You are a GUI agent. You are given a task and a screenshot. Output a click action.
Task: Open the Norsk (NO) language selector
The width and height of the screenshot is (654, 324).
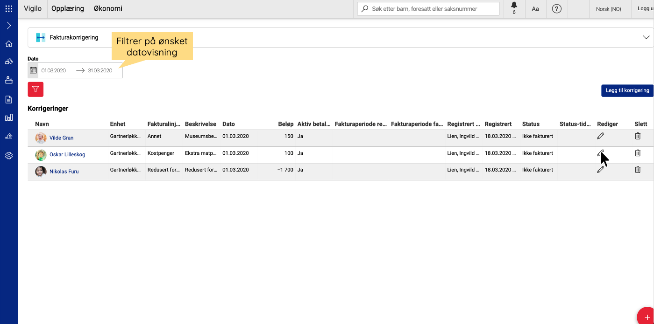coord(608,9)
